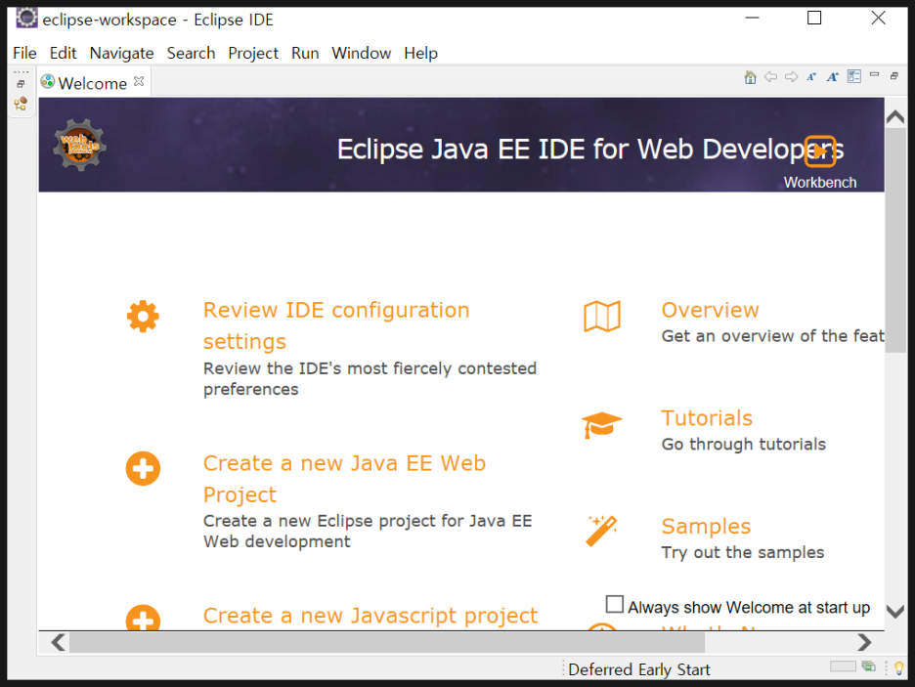915x687 pixels.
Task: Click the vertical scrollbar thumb
Action: point(895,240)
